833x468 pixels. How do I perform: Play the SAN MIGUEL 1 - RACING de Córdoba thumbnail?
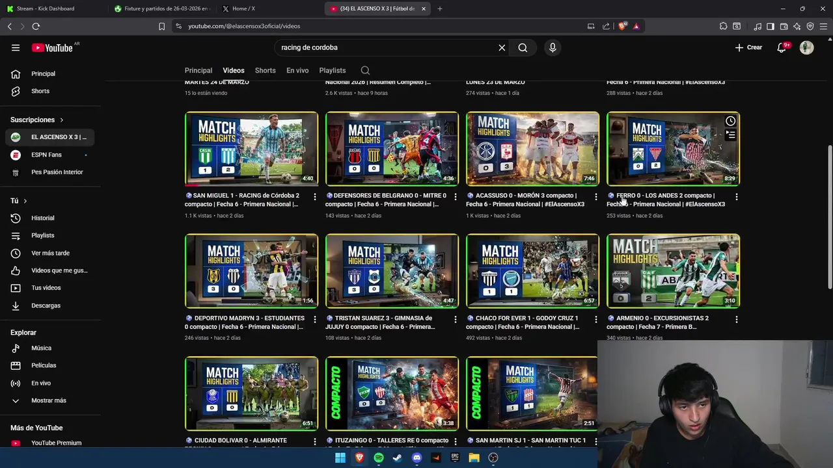[251, 149]
